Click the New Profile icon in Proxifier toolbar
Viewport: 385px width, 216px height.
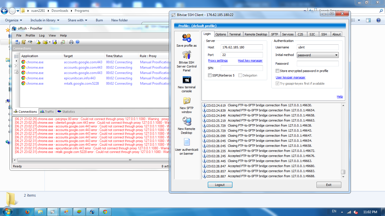click(x=38, y=42)
